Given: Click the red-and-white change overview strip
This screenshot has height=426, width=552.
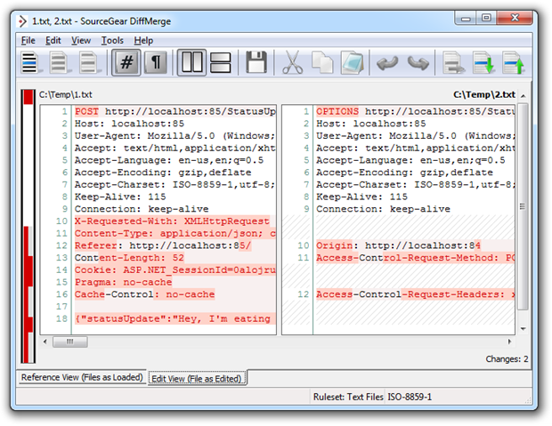Looking at the screenshot, I should [x=28, y=226].
